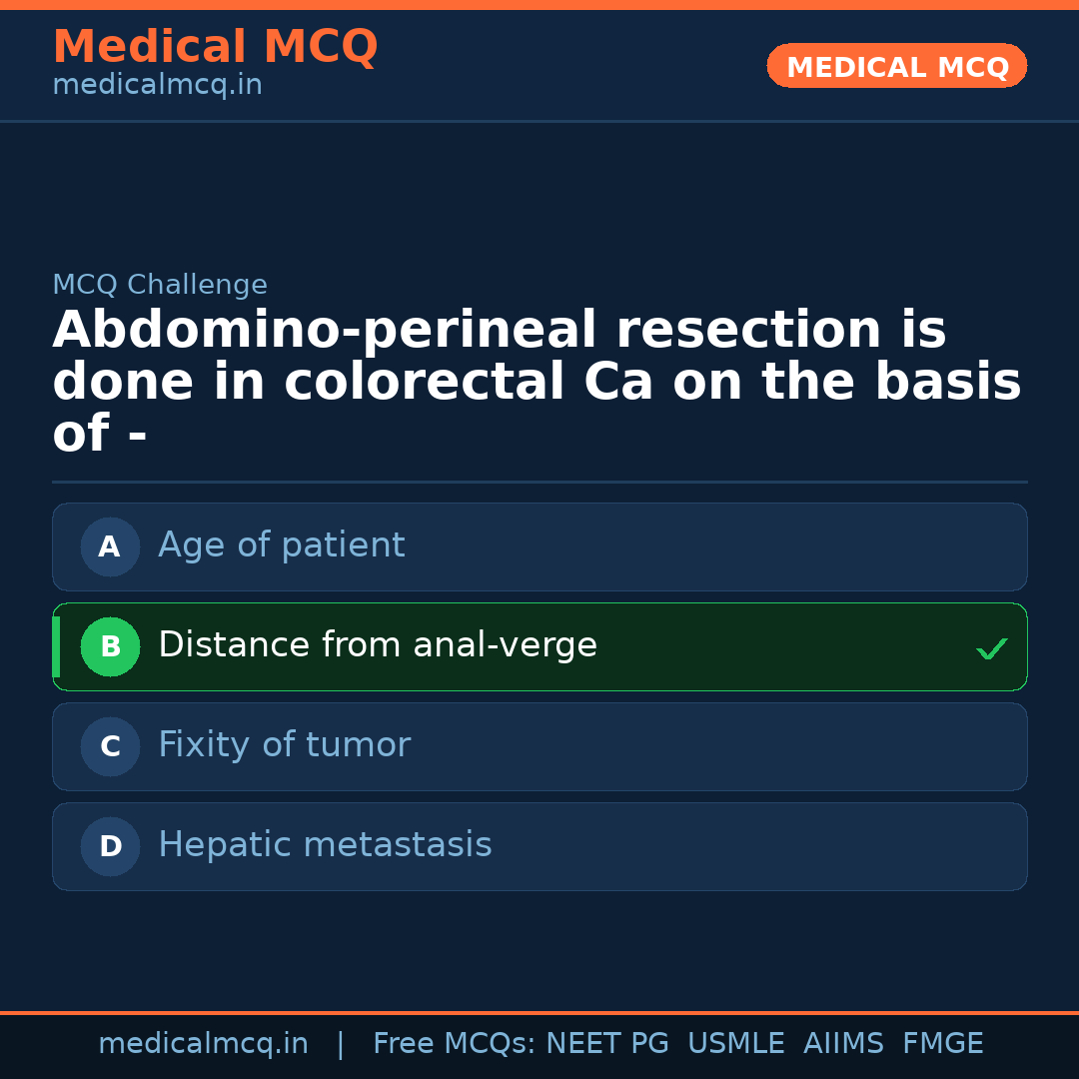Select 'Hepatic metastasis' as the answer

point(325,845)
